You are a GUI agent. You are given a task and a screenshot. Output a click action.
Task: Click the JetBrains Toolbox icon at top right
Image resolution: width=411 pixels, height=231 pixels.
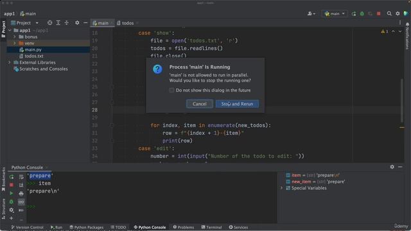406,13
